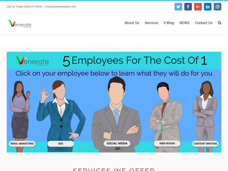Go to the V-Blog menu item
228x171 pixels.
click(x=169, y=23)
